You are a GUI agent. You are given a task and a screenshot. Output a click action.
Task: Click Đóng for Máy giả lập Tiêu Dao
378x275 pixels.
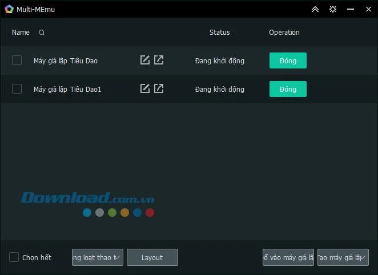(288, 60)
